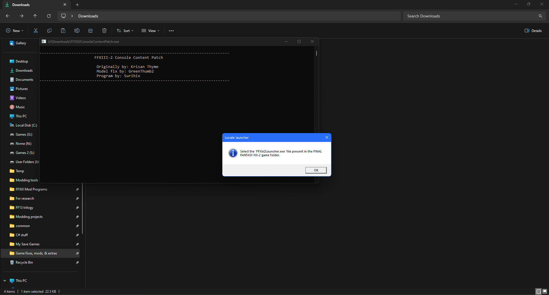Open Desktop in the sidebar
Screen dimensions: 549x295
(x=22, y=61)
